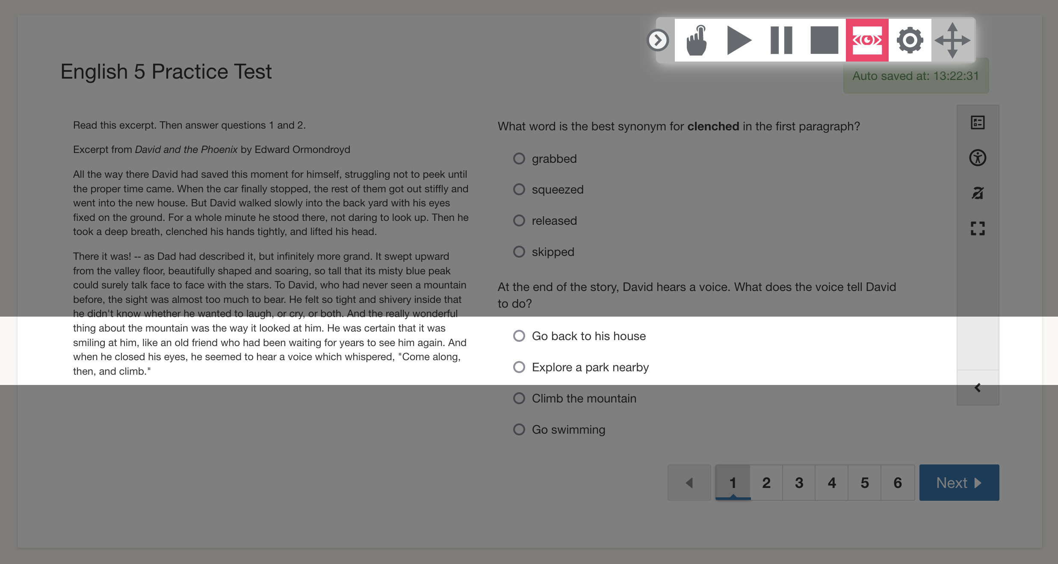Advance with the Next button
The image size is (1058, 564).
pos(959,482)
